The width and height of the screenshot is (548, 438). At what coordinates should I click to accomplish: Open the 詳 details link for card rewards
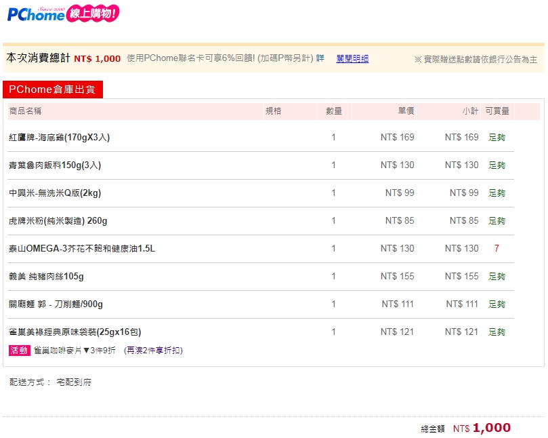click(320, 58)
